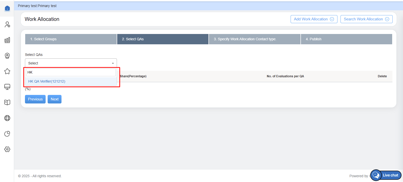
Task: Open the bar chart reports icon
Action: point(7,40)
